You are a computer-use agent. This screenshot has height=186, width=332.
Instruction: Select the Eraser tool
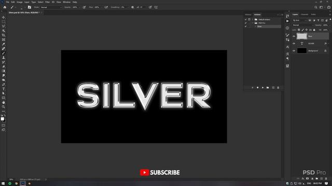(x=4, y=67)
